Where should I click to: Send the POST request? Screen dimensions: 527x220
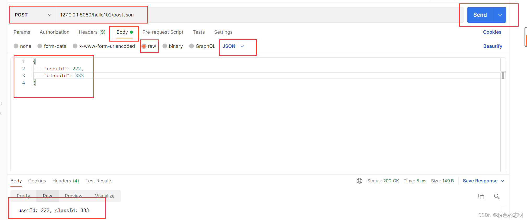[x=480, y=15]
